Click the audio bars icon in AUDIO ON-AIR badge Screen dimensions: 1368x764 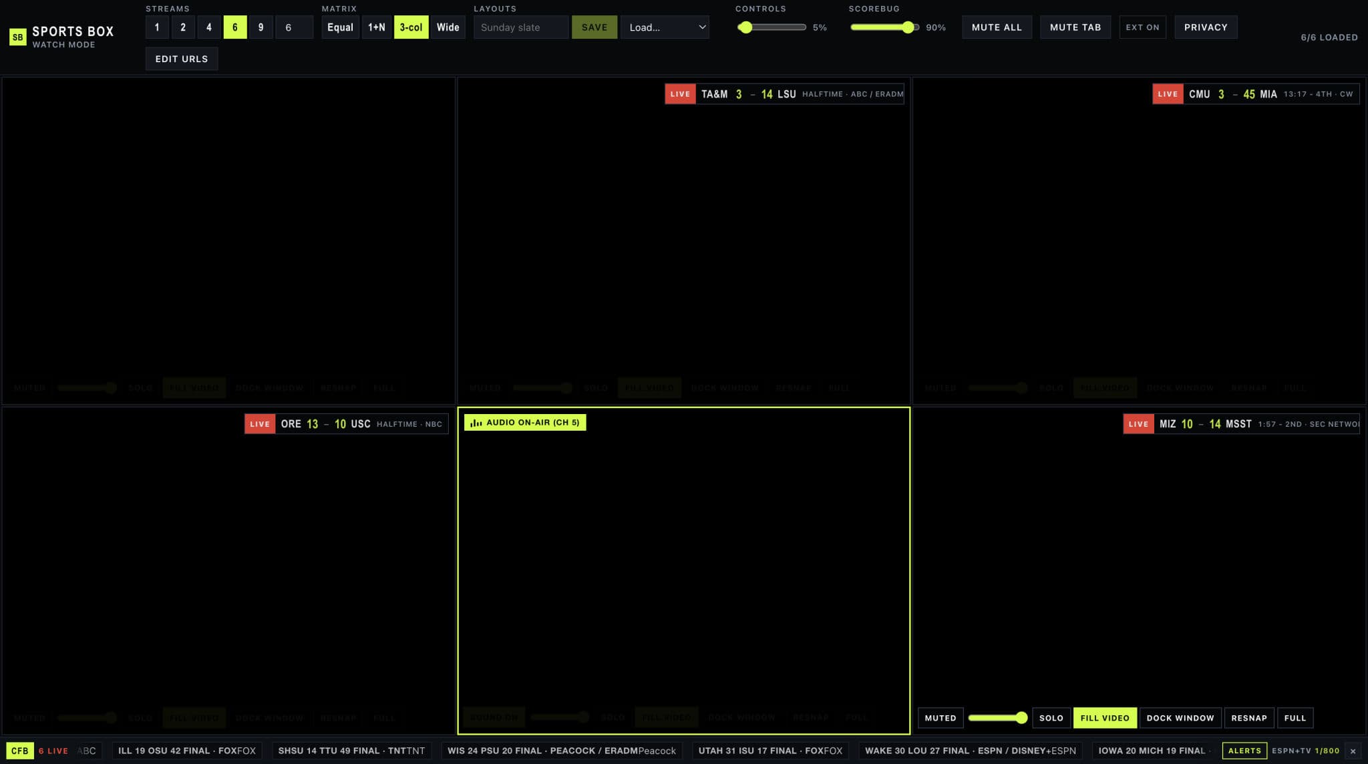pyautogui.click(x=476, y=423)
